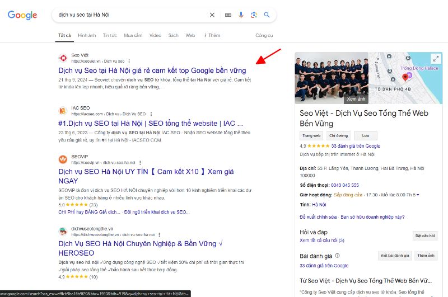
Task: Select the Sách tab
Action: (173, 35)
